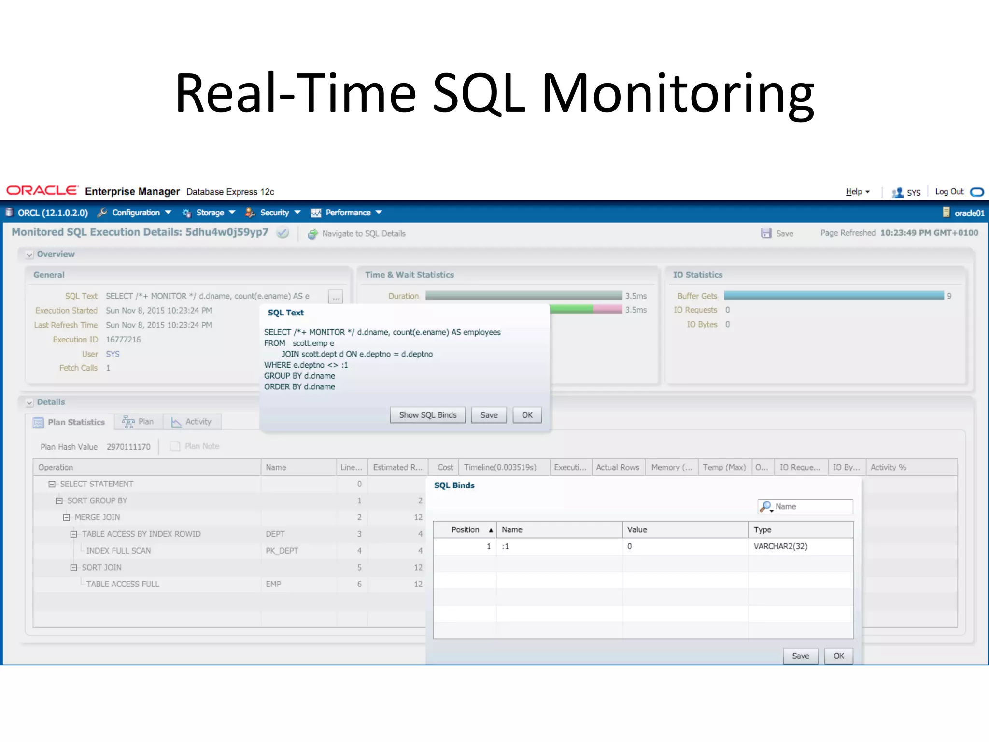Click the Activity chart icon
This screenshot has height=742, width=989.
tap(176, 422)
